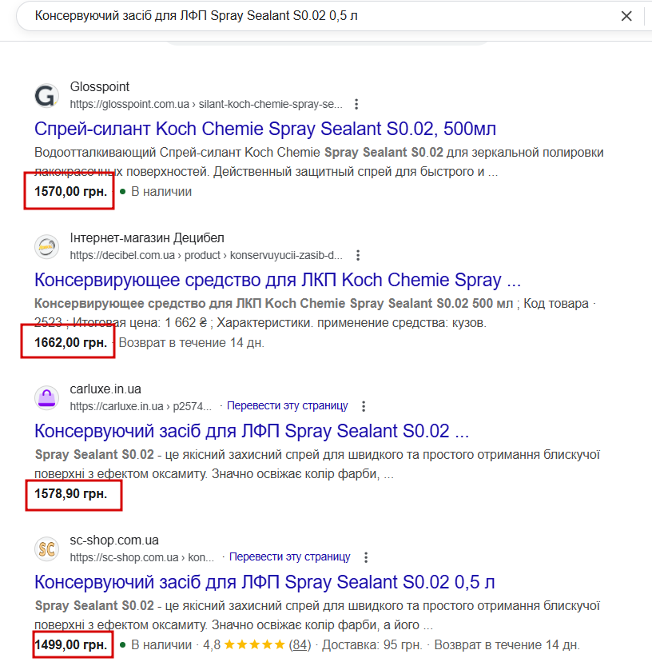The width and height of the screenshot is (652, 670).
Task: Click the carluxe.in.ua purple favicon
Action: tap(47, 397)
